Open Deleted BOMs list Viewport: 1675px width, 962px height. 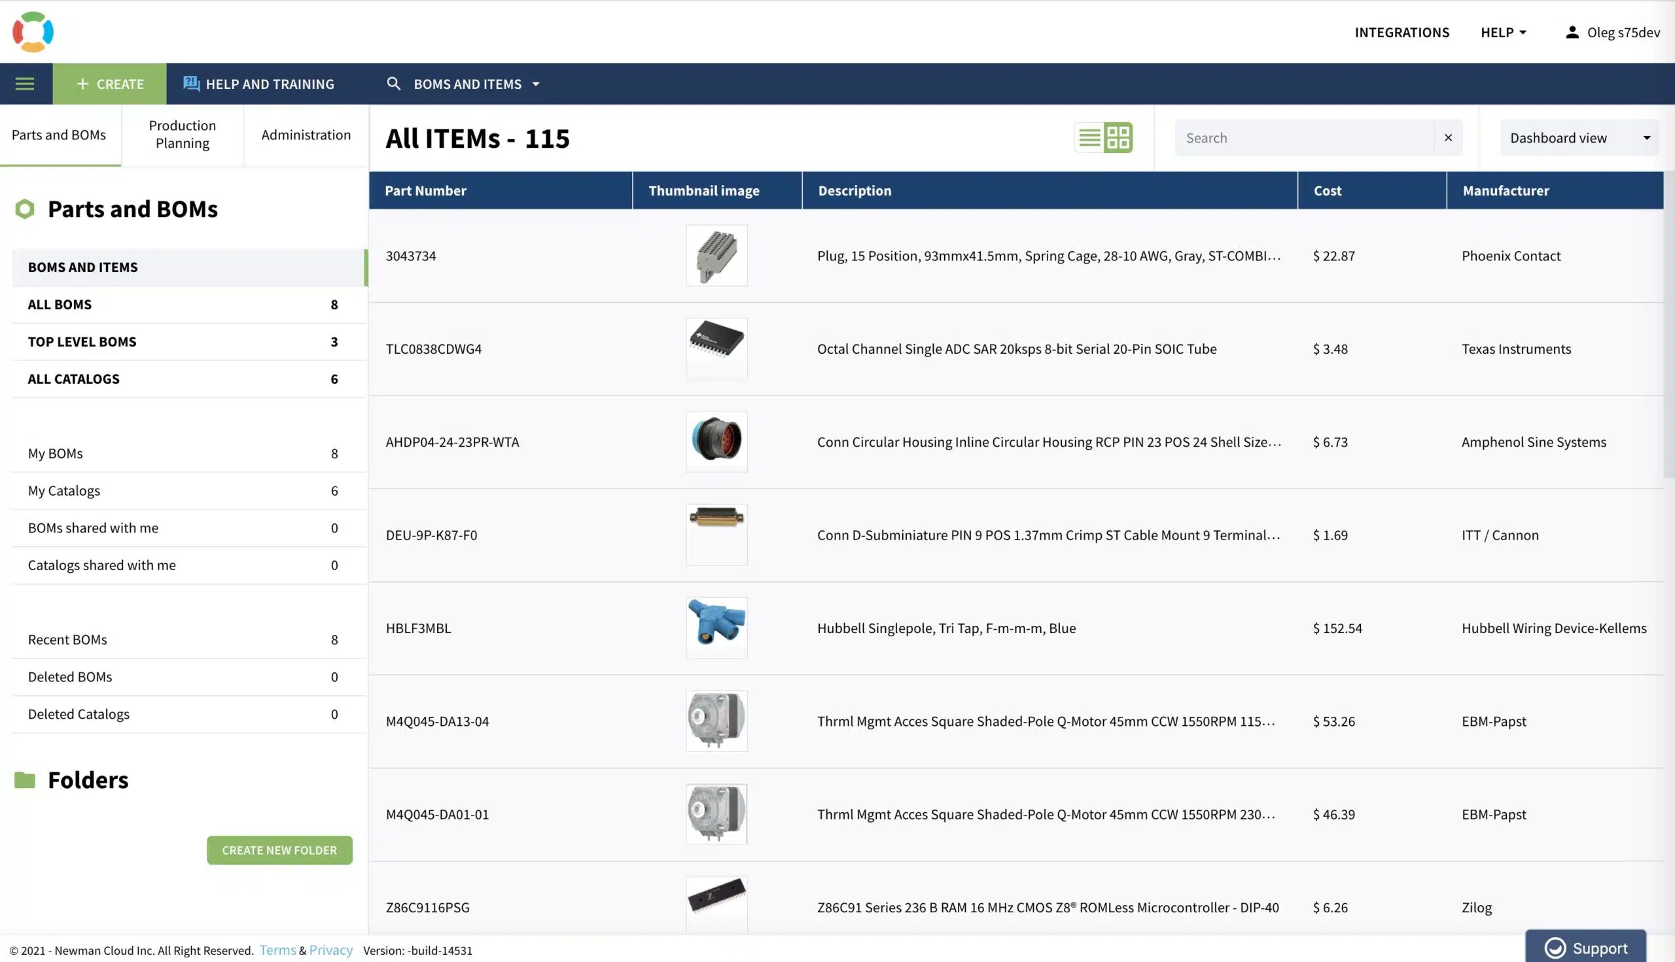[x=189, y=677]
